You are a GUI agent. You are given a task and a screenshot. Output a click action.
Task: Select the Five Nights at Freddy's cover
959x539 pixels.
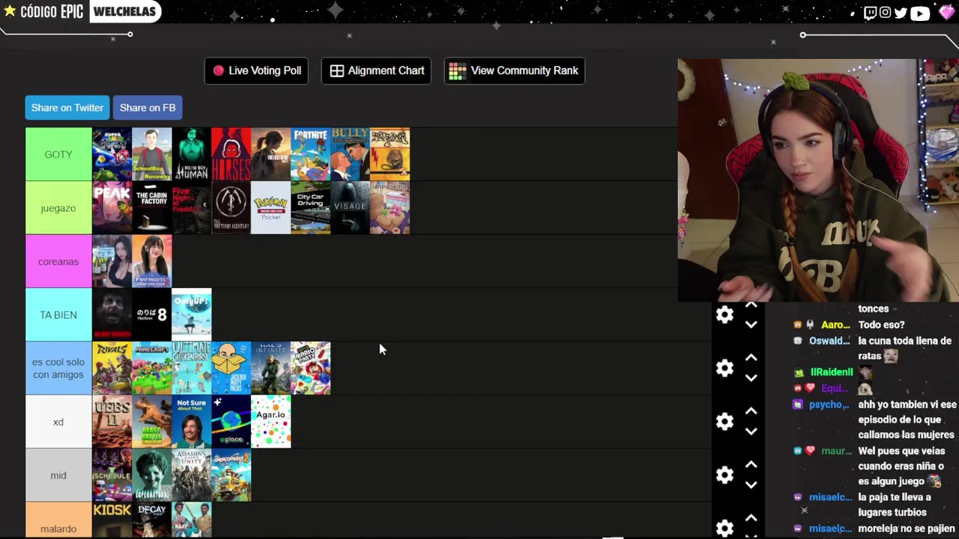[191, 208]
